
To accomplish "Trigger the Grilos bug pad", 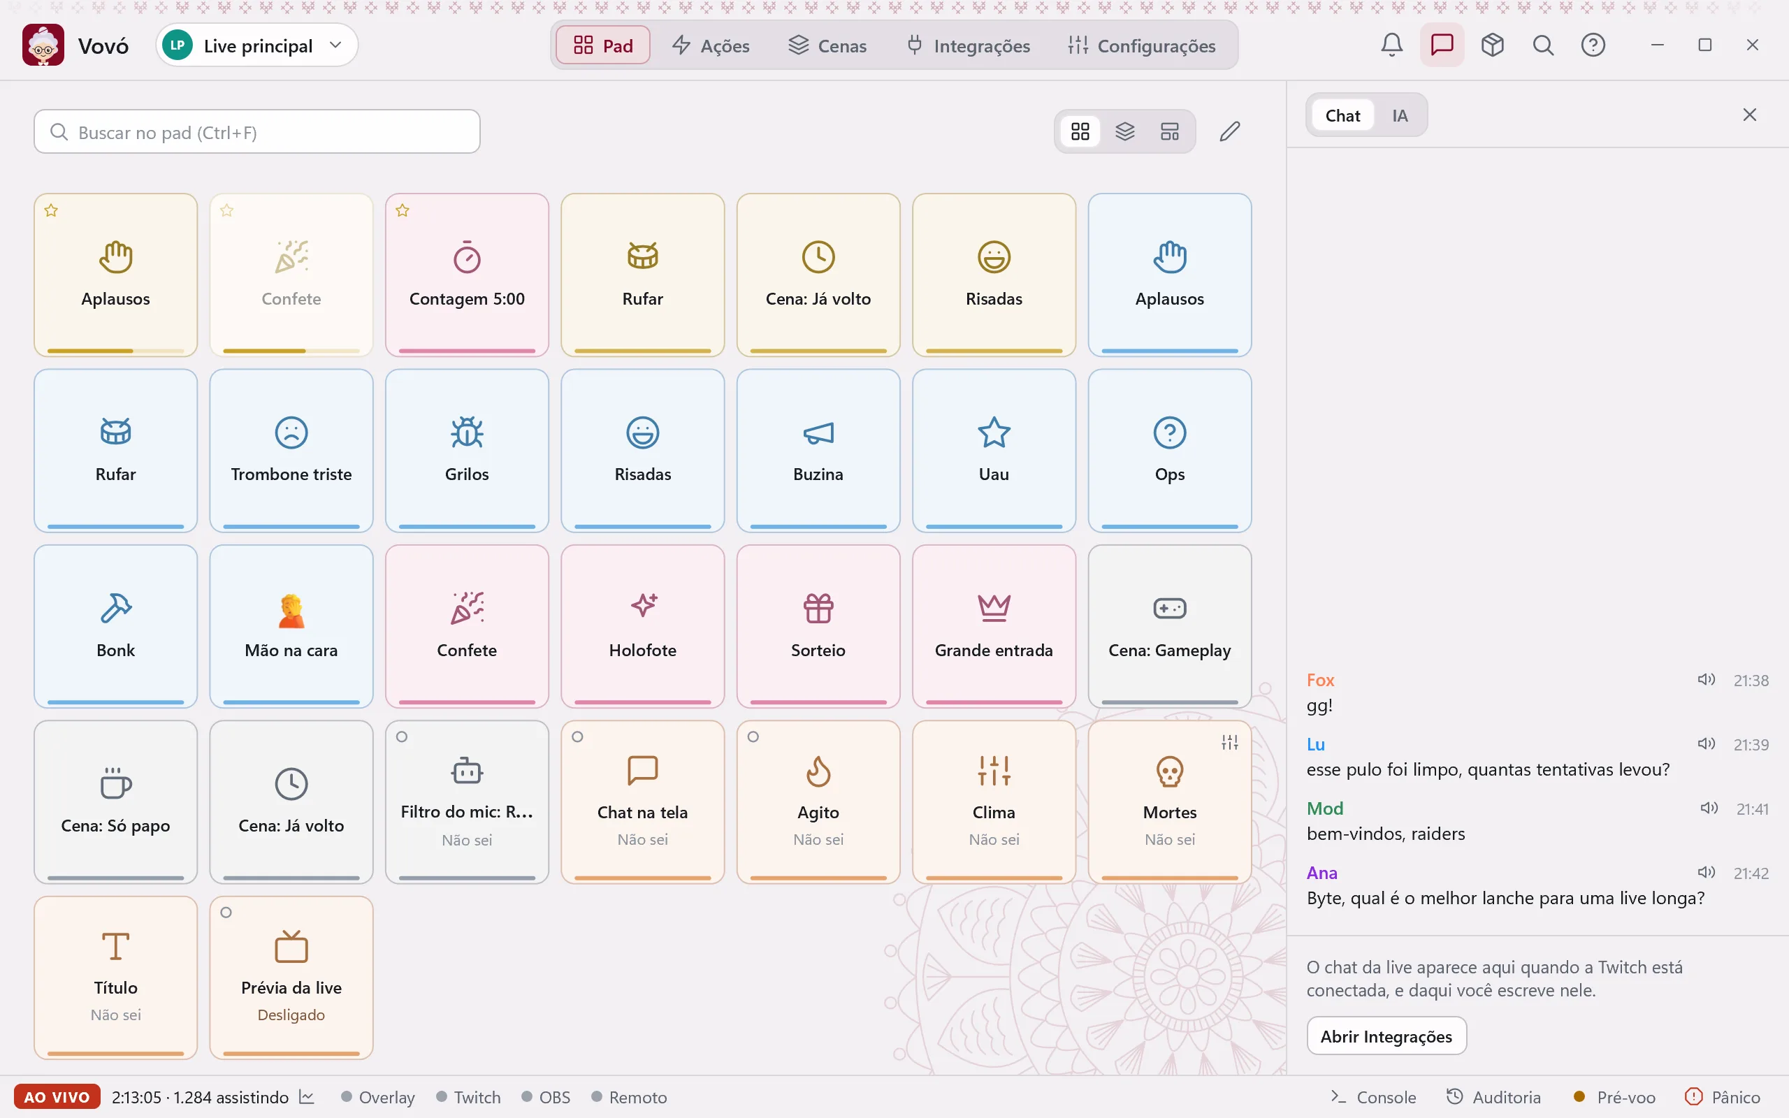I will coord(467,450).
